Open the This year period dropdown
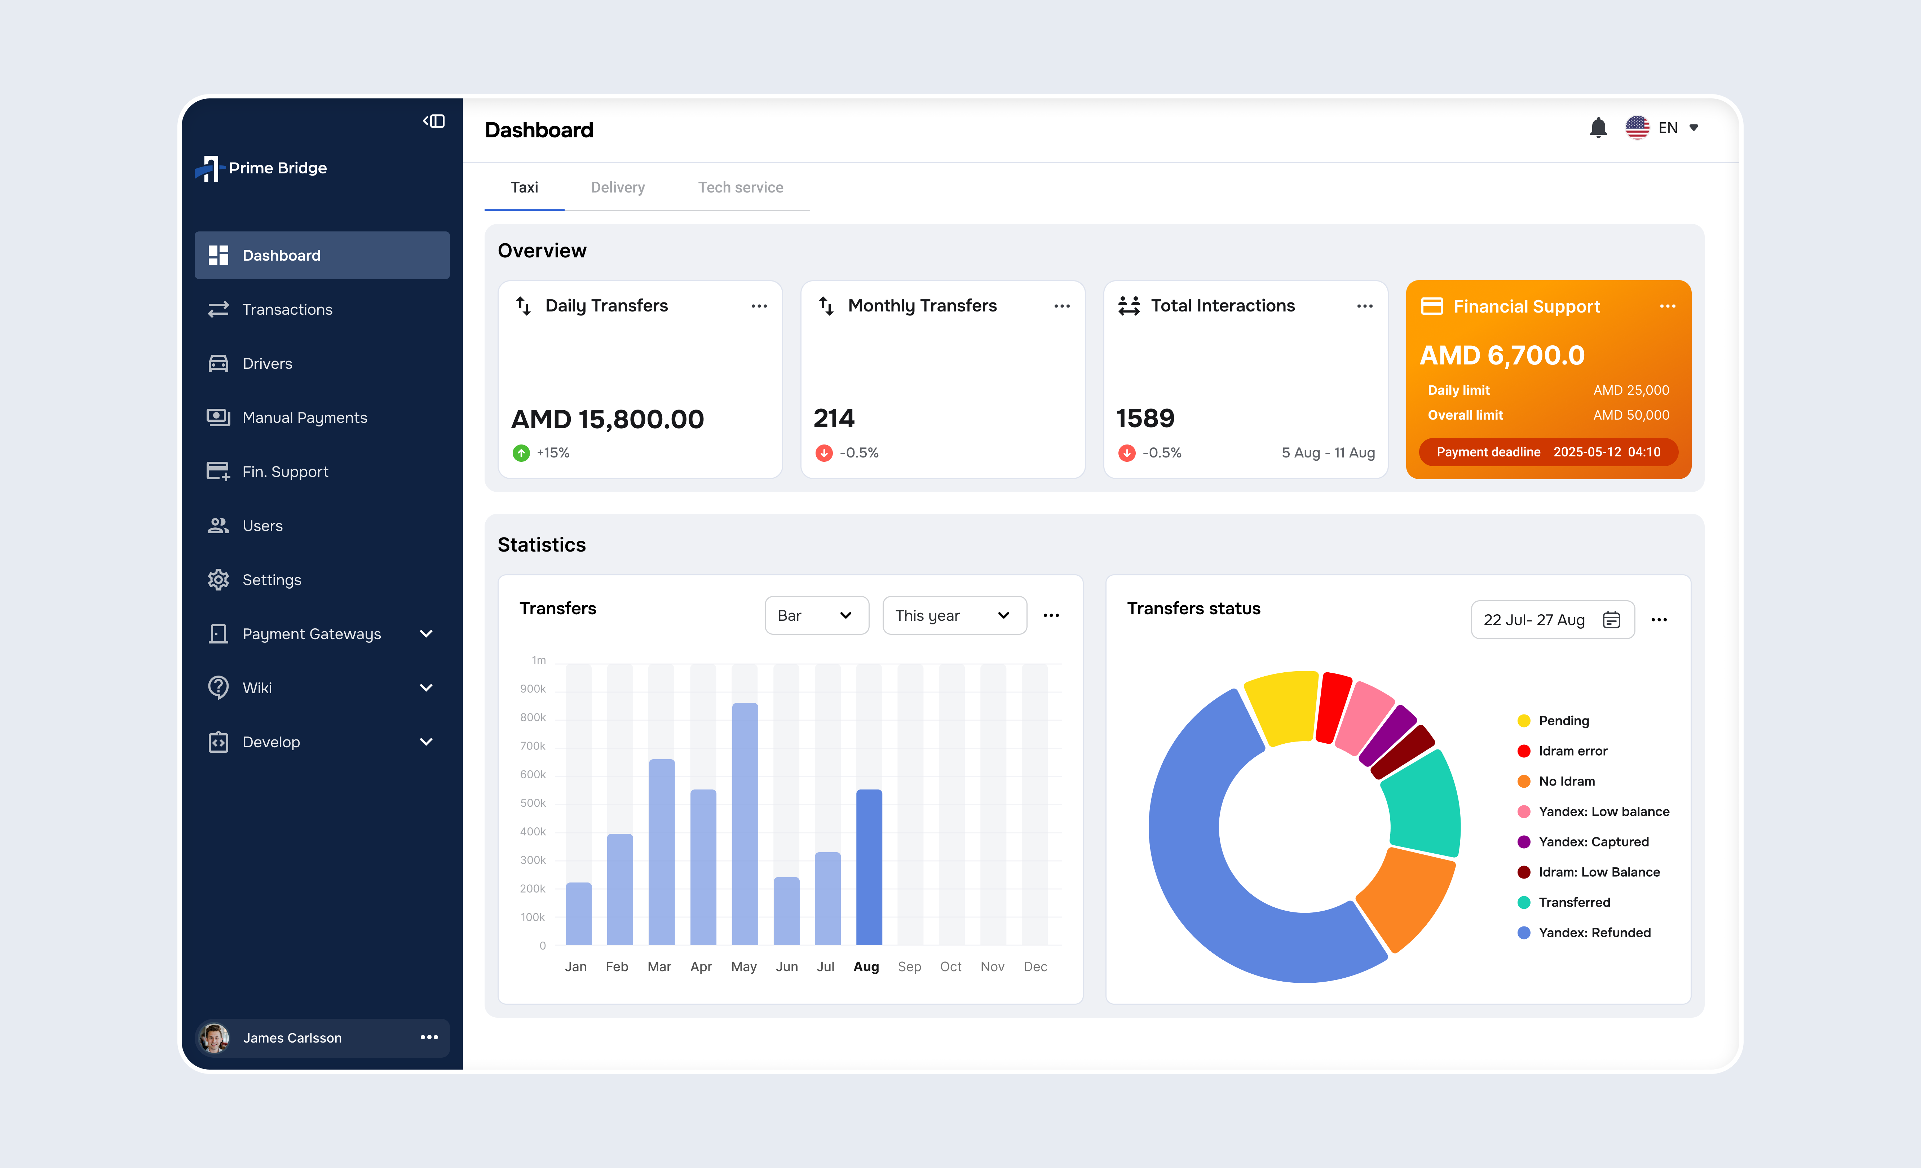Screen dimensions: 1921x1168 coord(954,615)
